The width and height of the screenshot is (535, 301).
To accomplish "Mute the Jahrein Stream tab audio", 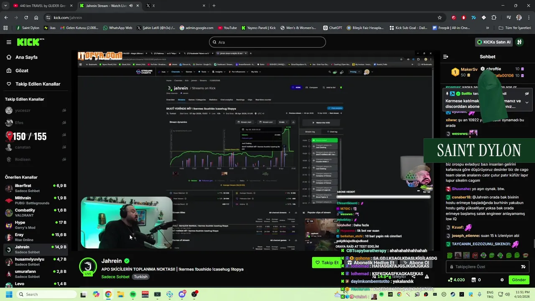I will point(131,5).
